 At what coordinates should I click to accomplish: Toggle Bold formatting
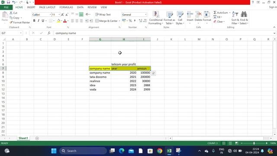click(x=34, y=21)
